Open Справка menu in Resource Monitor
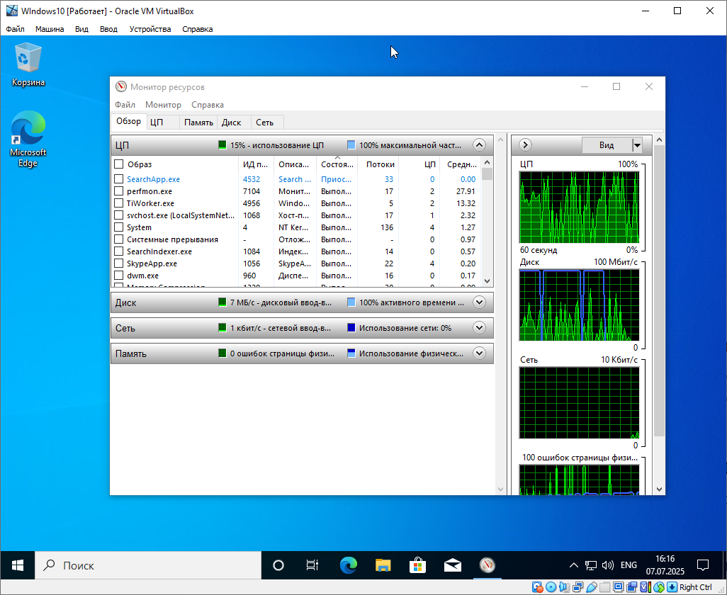 tap(207, 105)
